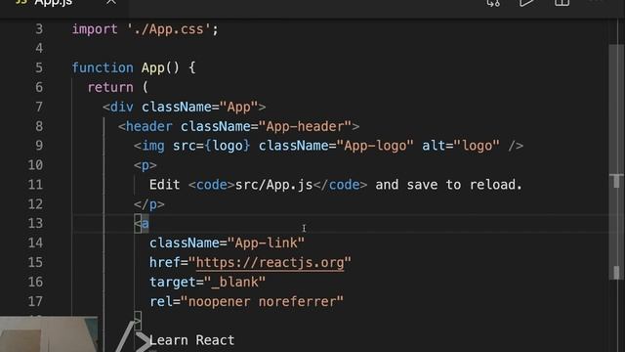Image resolution: width=625 pixels, height=352 pixels.
Task: Click the closing </code> tag on line 11
Action: [x=340, y=185]
